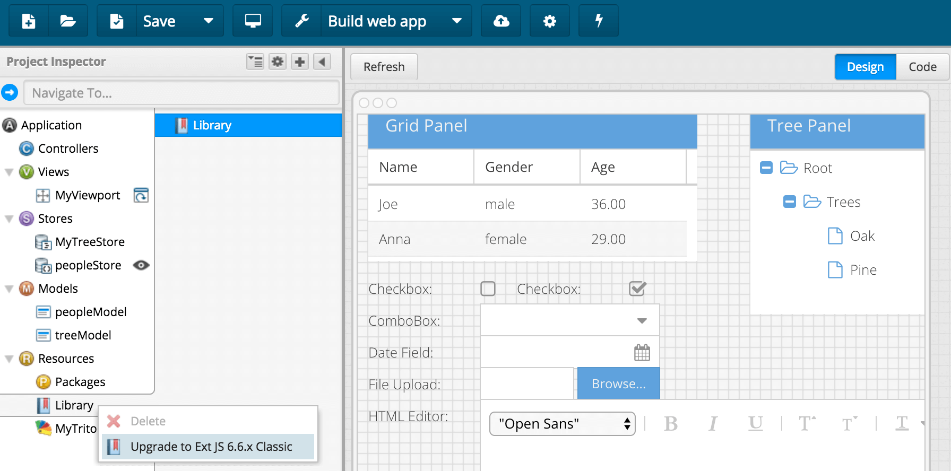Click the Project Inspector tree options icon
This screenshot has width=951, height=471.
pos(255,62)
